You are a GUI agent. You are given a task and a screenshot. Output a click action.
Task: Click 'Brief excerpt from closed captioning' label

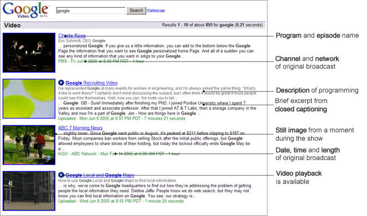click(301, 105)
